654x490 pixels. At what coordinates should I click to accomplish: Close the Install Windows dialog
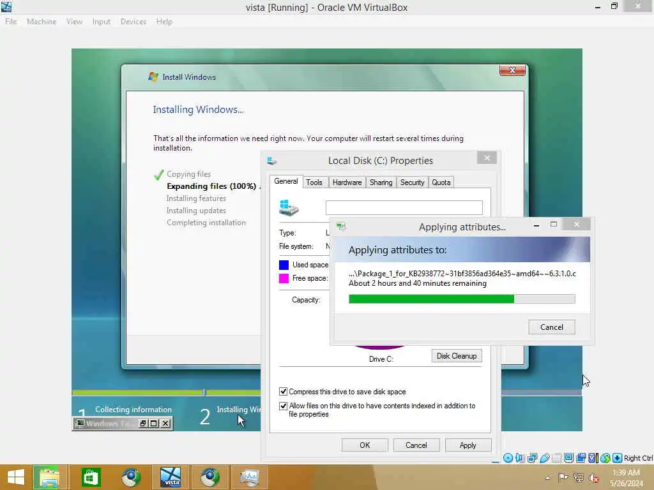[x=512, y=70]
